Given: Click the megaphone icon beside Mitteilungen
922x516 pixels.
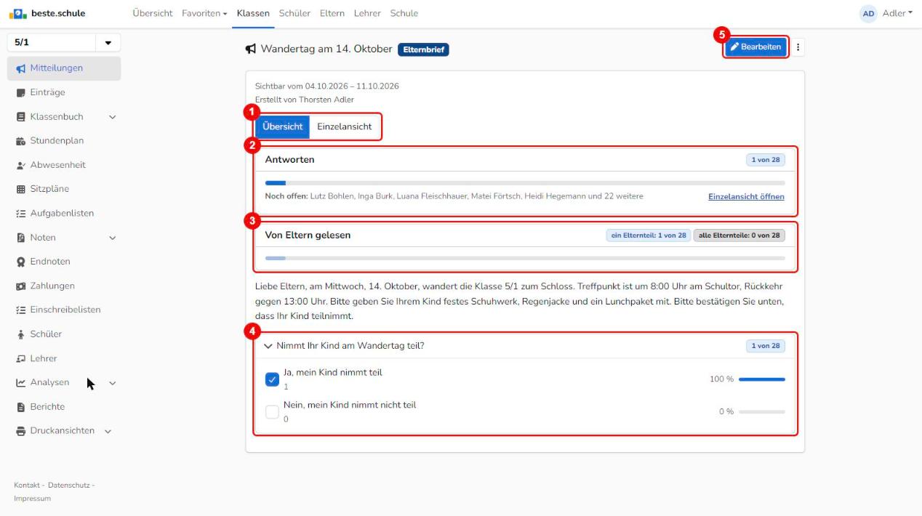Looking at the screenshot, I should point(20,68).
